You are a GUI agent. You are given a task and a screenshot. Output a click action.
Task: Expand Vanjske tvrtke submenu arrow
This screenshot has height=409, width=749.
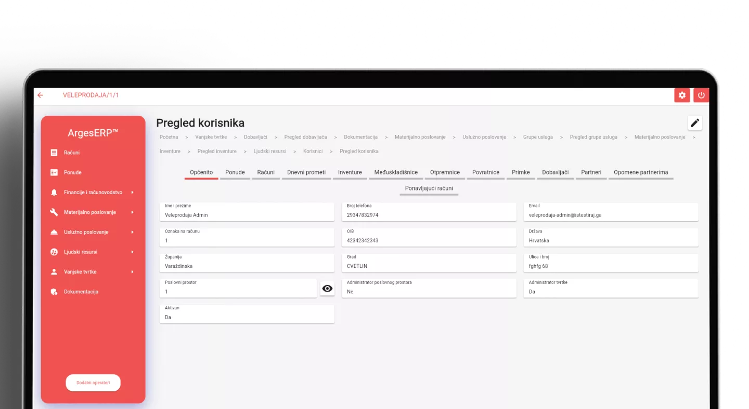pyautogui.click(x=133, y=272)
